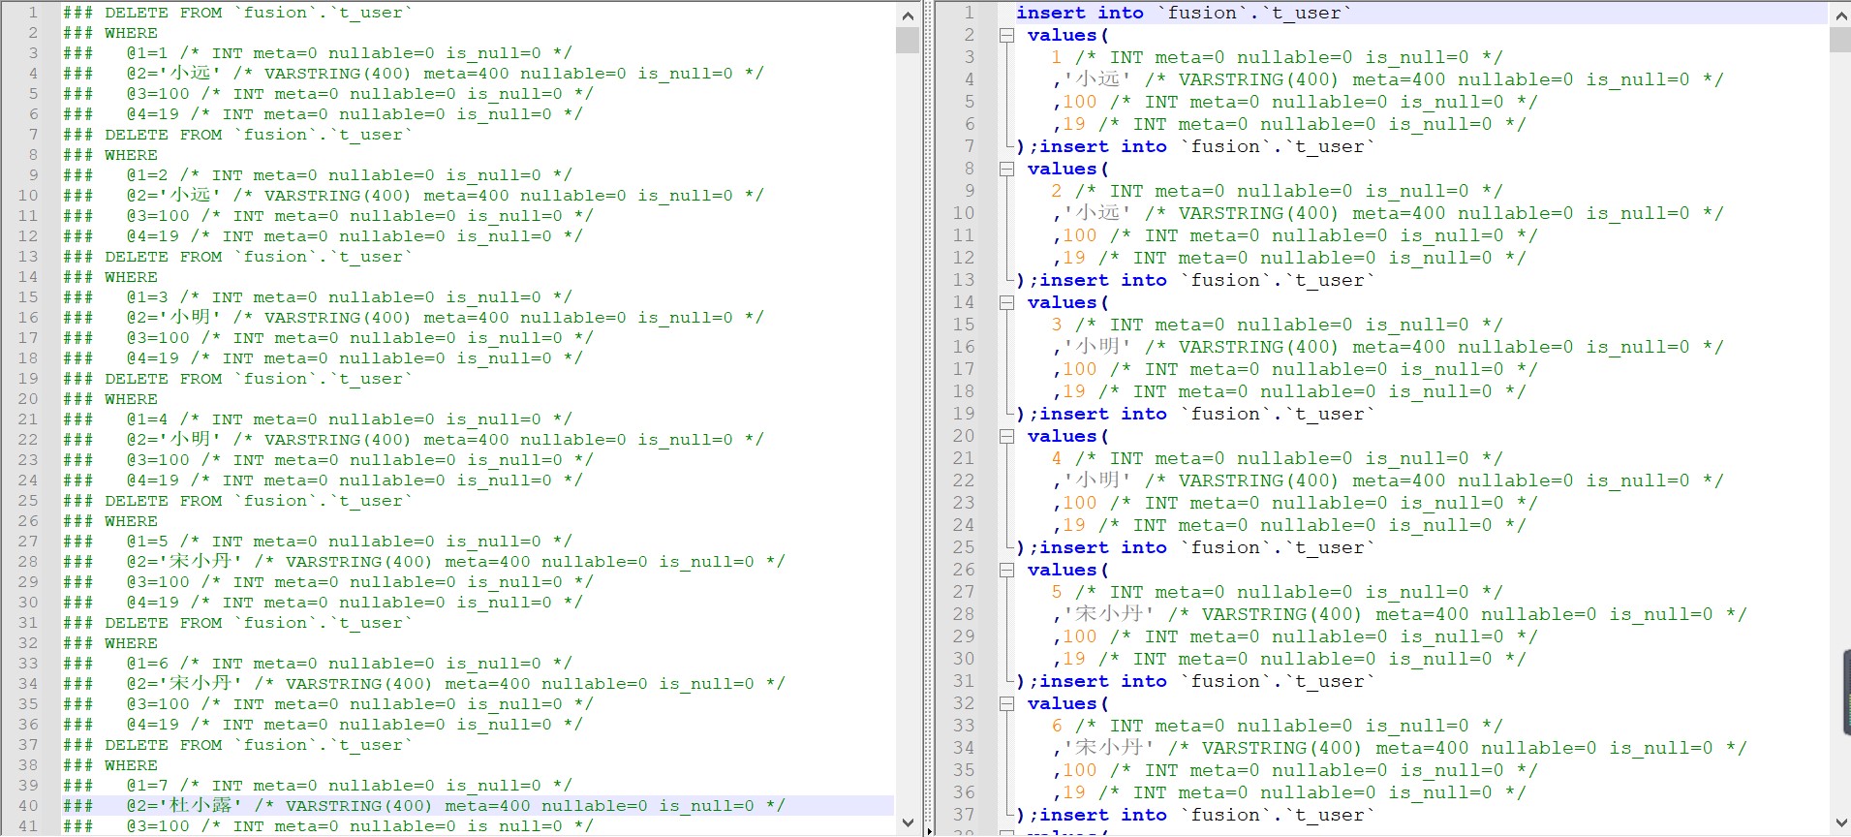Click '@3=100' on left-pane line 41

tap(158, 826)
